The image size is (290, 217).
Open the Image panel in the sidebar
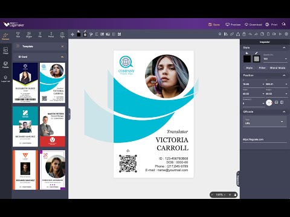coord(5,51)
